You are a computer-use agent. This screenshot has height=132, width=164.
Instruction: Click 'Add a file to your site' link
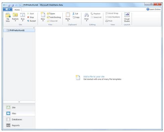pos(94,76)
